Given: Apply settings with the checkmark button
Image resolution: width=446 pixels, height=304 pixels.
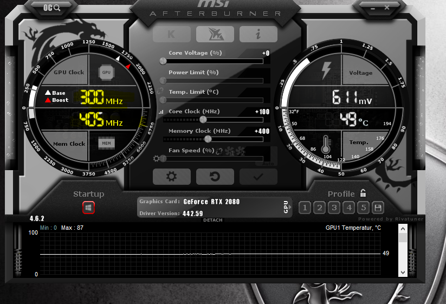Looking at the screenshot, I should pyautogui.click(x=258, y=177).
